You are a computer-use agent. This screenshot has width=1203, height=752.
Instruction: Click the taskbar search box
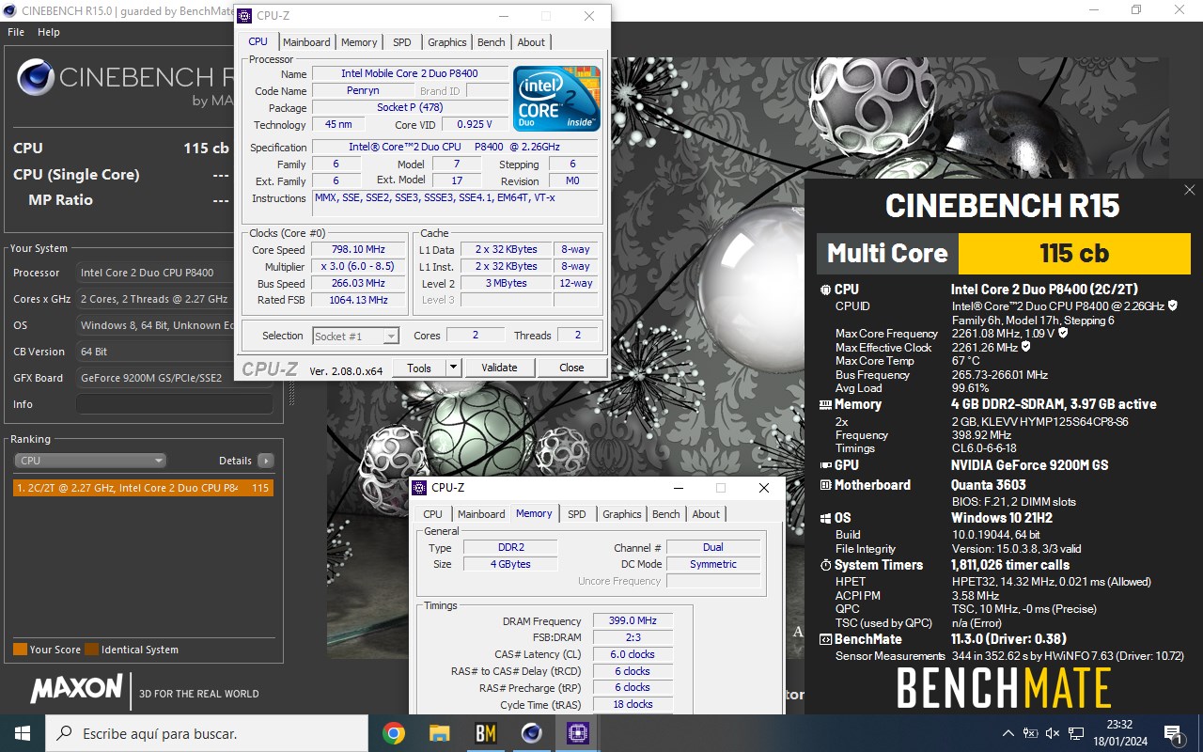tap(207, 733)
